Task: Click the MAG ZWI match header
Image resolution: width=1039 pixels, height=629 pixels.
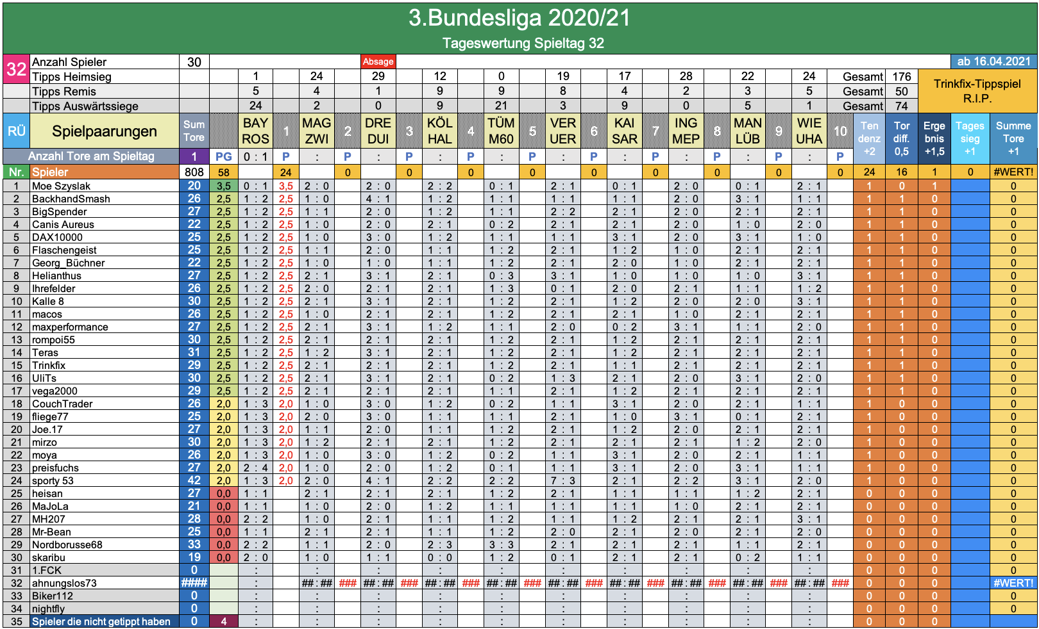Action: pos(317,131)
